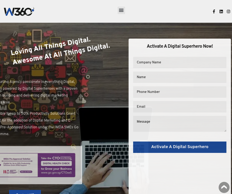The width and height of the screenshot is (232, 194).
Task: Select the Phone Number field
Action: click(180, 92)
